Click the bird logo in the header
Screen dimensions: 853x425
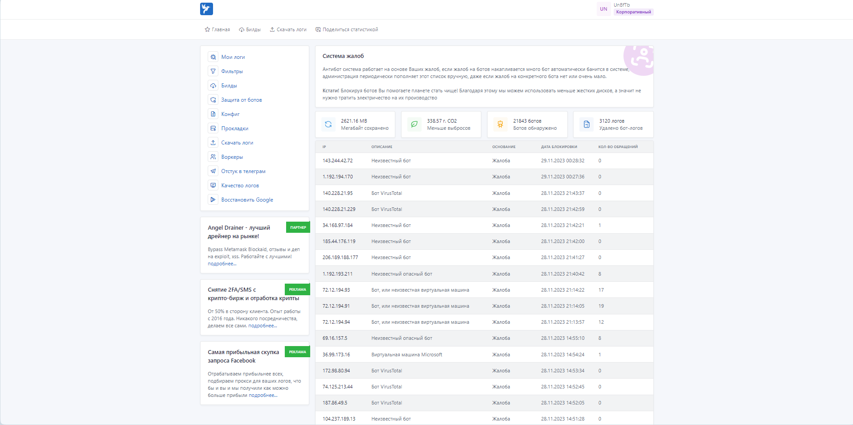(206, 9)
